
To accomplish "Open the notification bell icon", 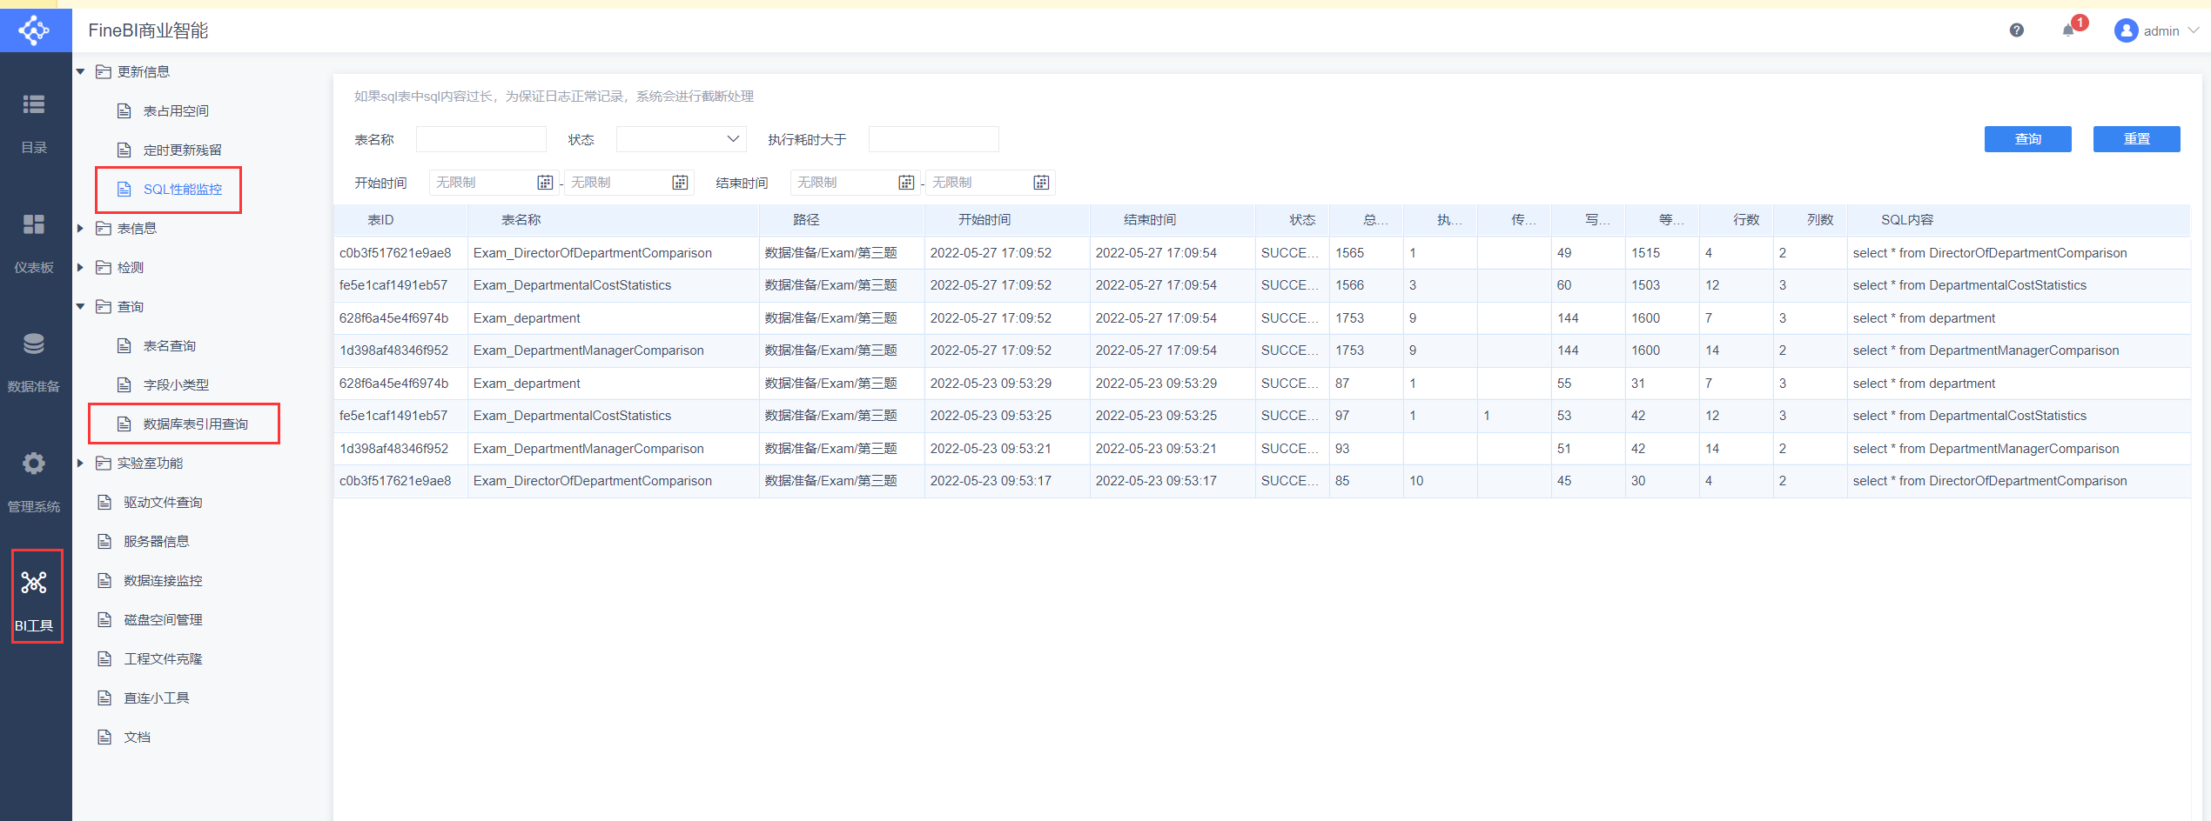I will click(x=2068, y=30).
